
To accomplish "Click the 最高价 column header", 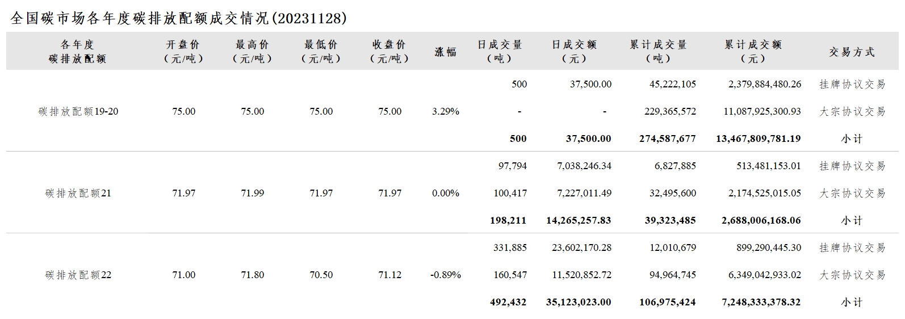I will coord(252,51).
